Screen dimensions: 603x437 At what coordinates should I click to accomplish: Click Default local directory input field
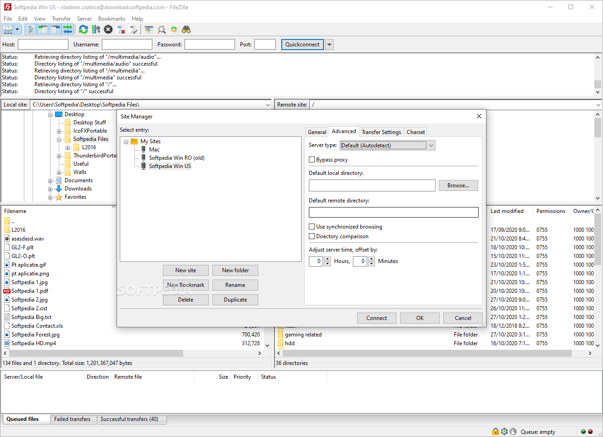coord(372,185)
